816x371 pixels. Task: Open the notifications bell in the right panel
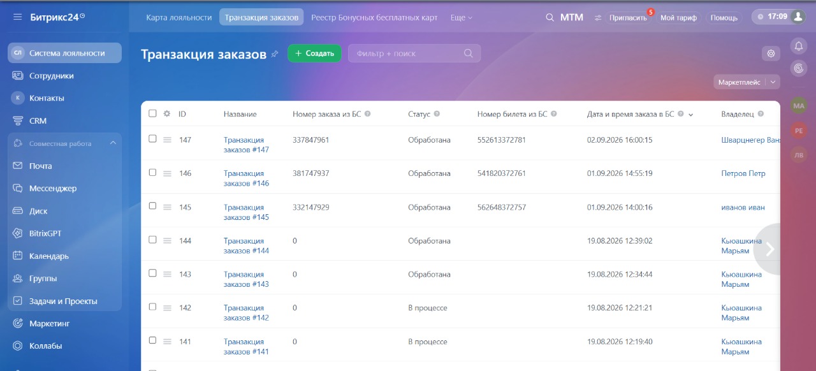tap(799, 46)
